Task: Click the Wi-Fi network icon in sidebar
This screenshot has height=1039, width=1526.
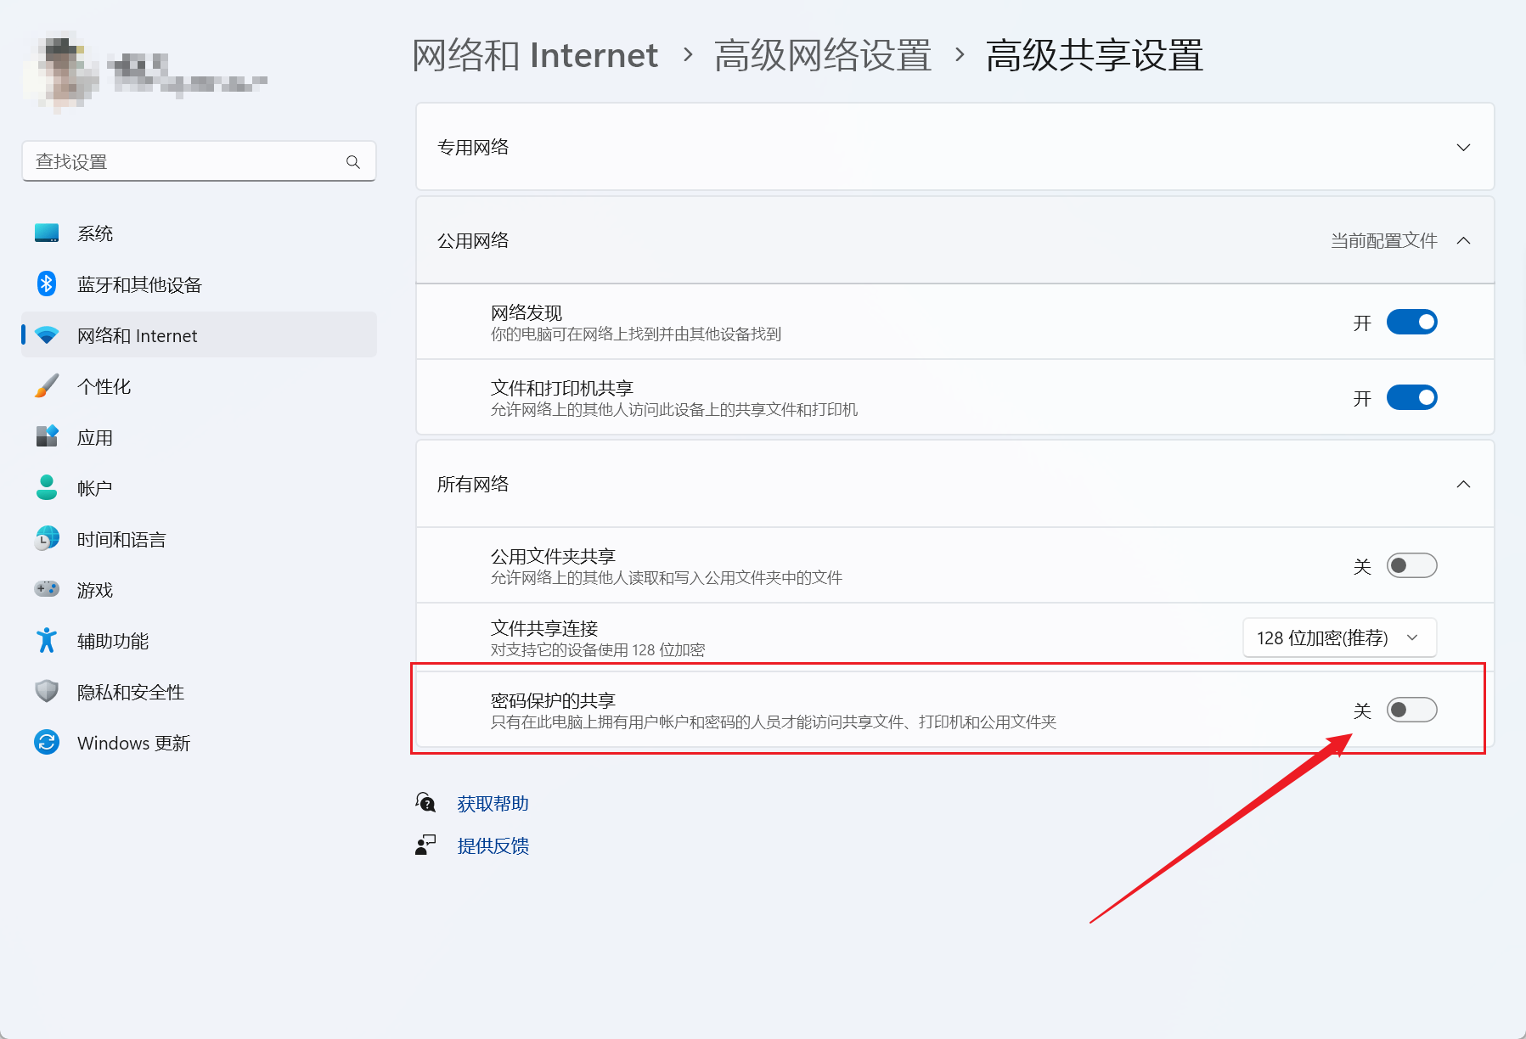Action: point(47,335)
